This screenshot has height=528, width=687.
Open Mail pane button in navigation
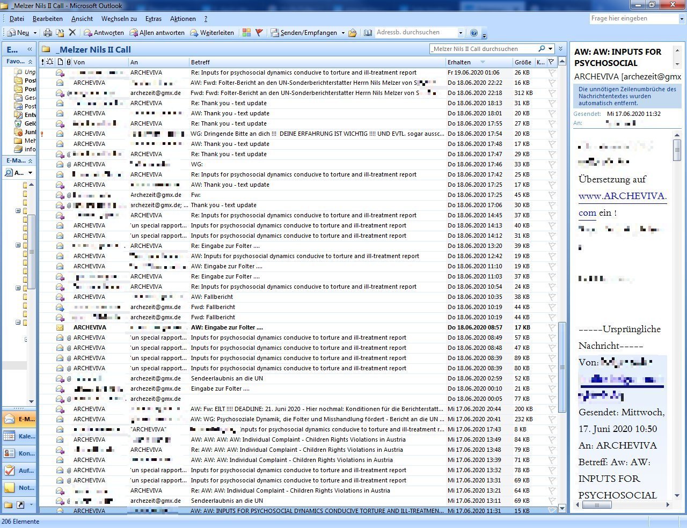(x=19, y=419)
